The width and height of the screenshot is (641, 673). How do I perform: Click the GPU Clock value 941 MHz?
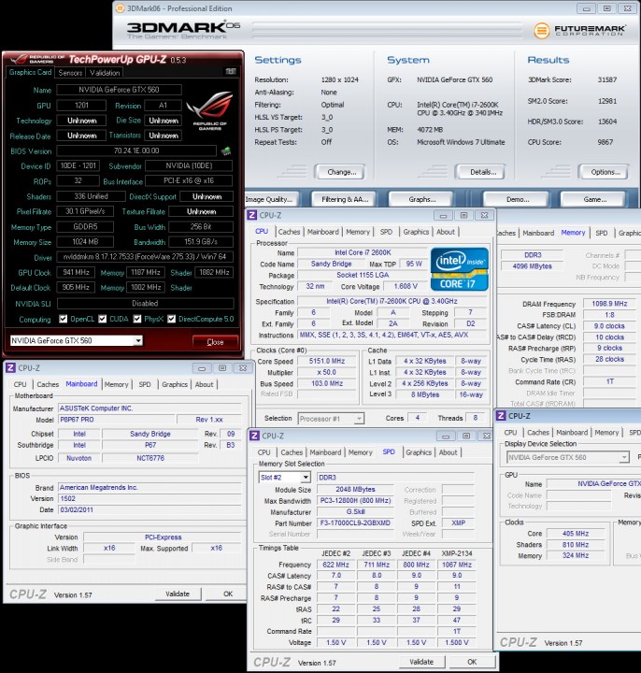[x=76, y=272]
